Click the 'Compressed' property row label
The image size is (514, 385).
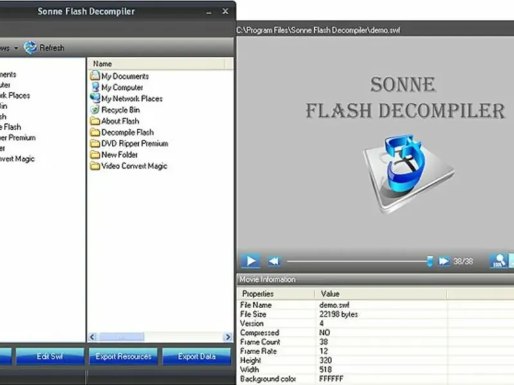[260, 332]
